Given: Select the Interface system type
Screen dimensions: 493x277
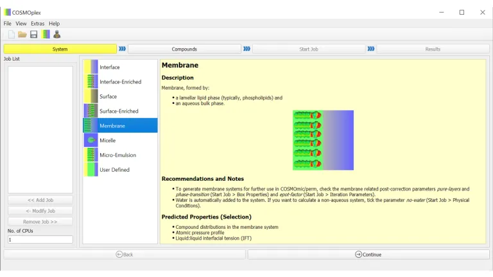Looking at the screenshot, I should point(110,67).
